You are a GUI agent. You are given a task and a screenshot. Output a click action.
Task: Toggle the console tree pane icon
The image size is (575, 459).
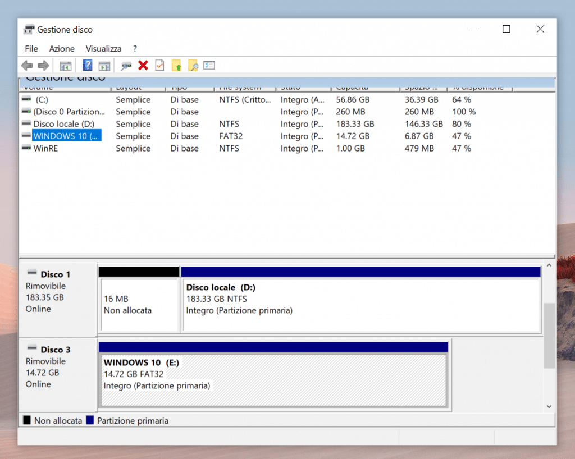click(x=66, y=66)
